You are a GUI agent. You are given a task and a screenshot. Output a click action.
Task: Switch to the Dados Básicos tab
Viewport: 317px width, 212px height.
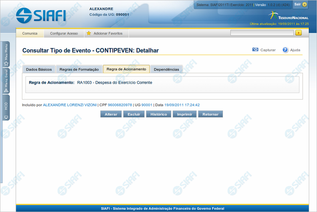click(39, 69)
